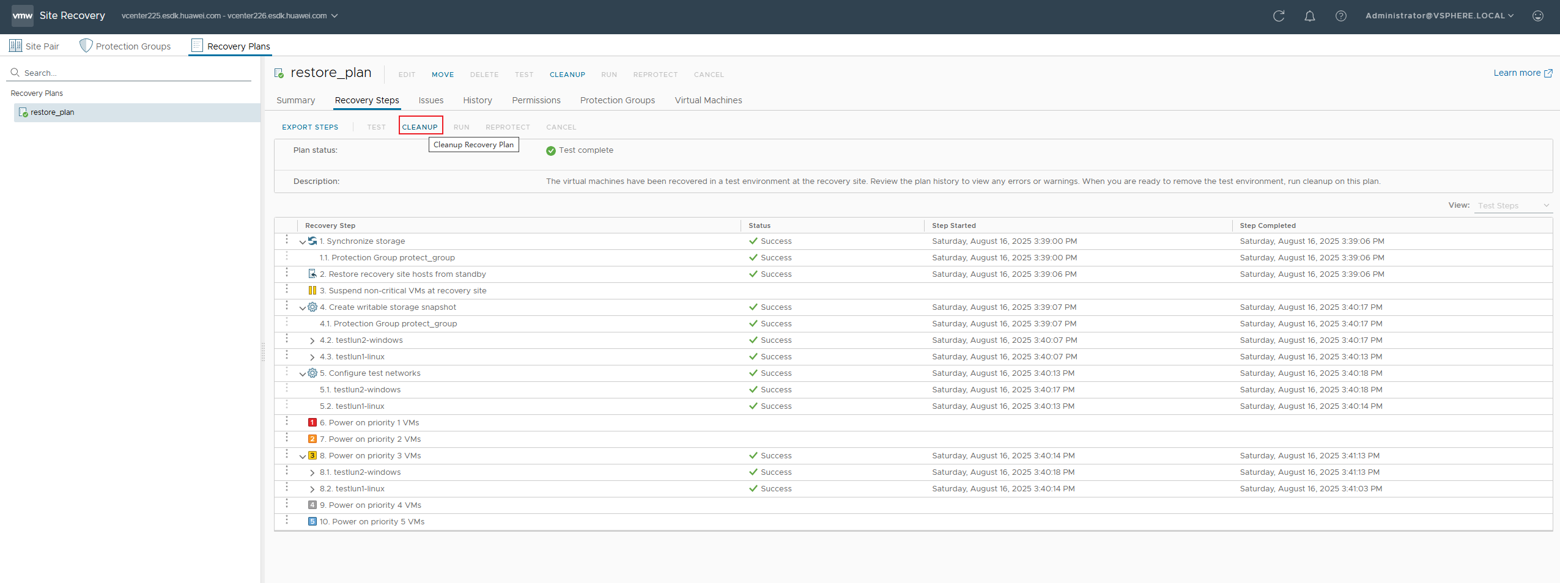Open the Permissions tab
Viewport: 1560px width, 583px height.
coord(536,100)
